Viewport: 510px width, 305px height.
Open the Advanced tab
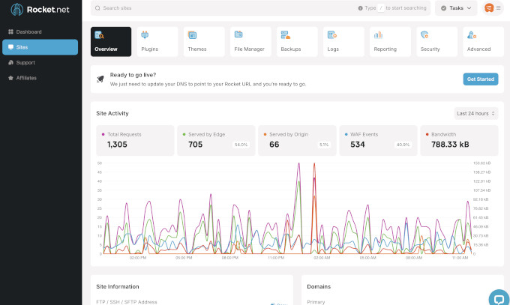tap(483, 42)
